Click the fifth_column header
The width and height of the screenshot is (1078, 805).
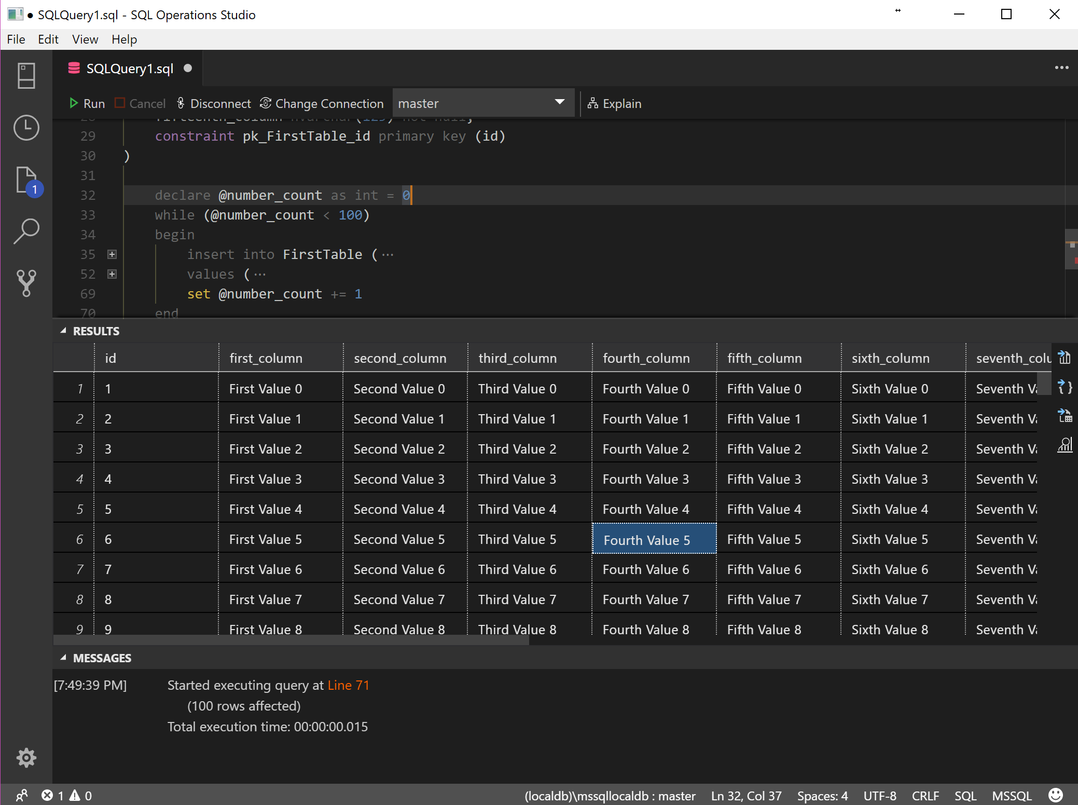[x=779, y=358]
